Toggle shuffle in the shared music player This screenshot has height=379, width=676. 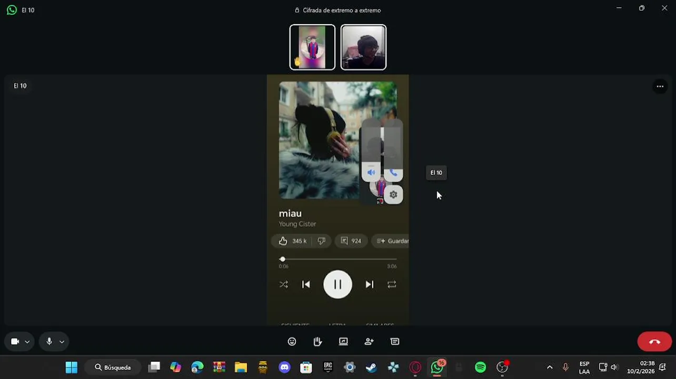pos(284,284)
